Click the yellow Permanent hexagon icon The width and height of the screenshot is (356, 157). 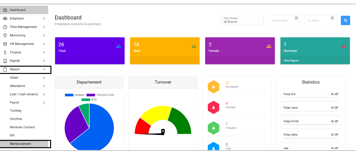[x=214, y=87]
